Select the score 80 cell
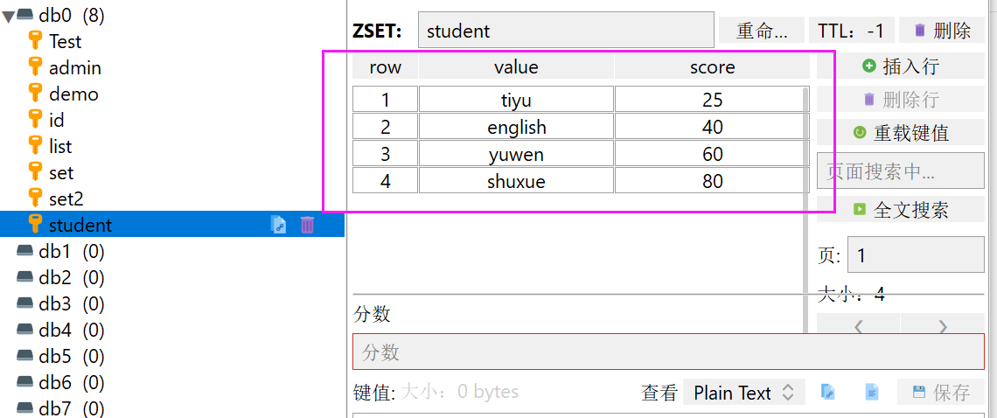 712,180
